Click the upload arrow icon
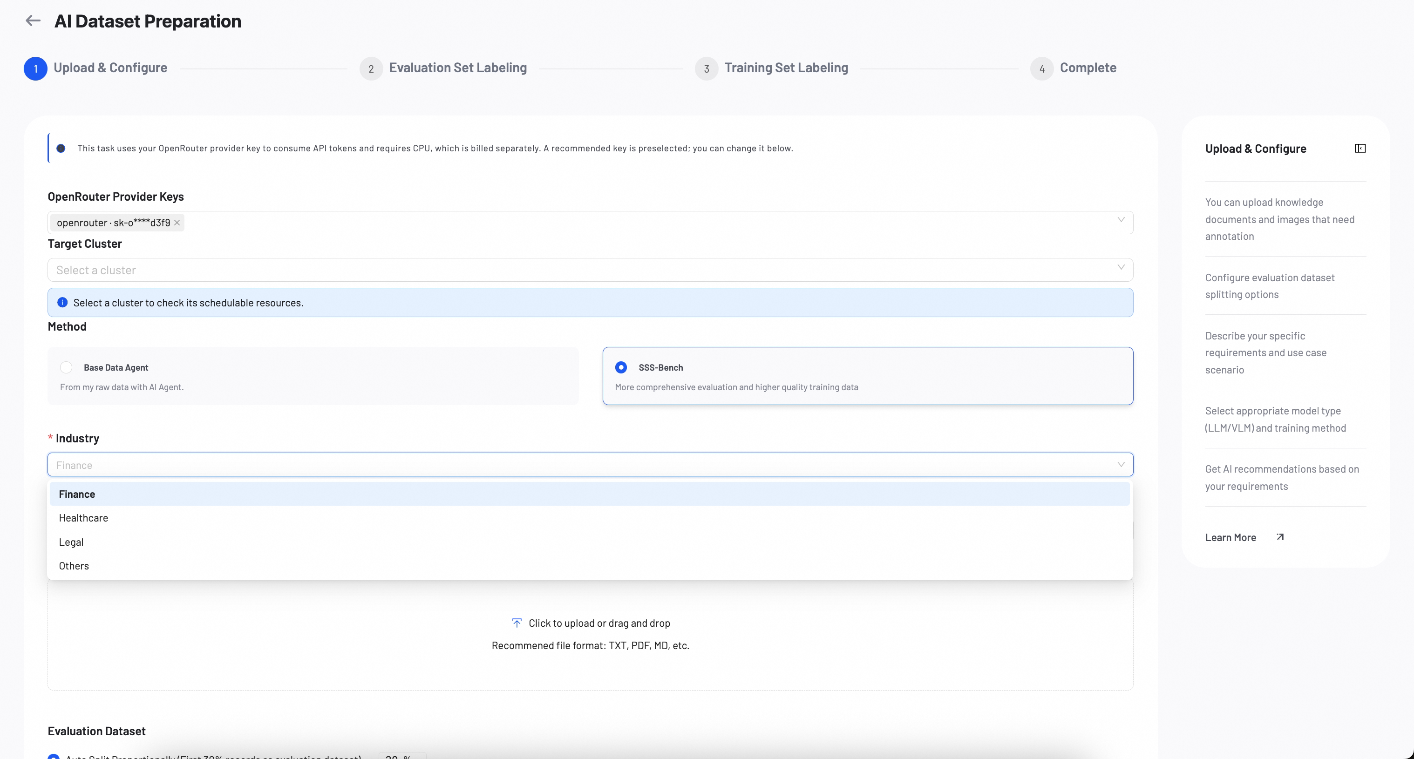The width and height of the screenshot is (1414, 759). (517, 623)
